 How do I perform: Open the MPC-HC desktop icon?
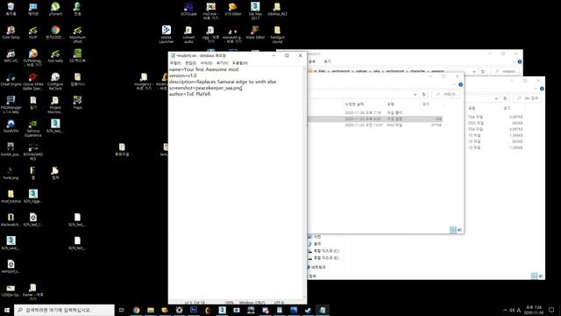pos(11,56)
